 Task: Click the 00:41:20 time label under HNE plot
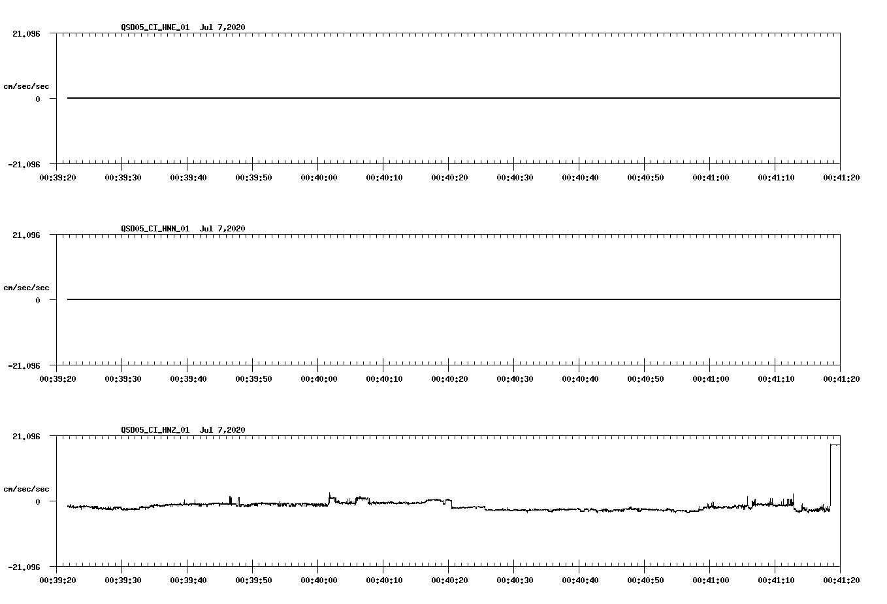[841, 177]
